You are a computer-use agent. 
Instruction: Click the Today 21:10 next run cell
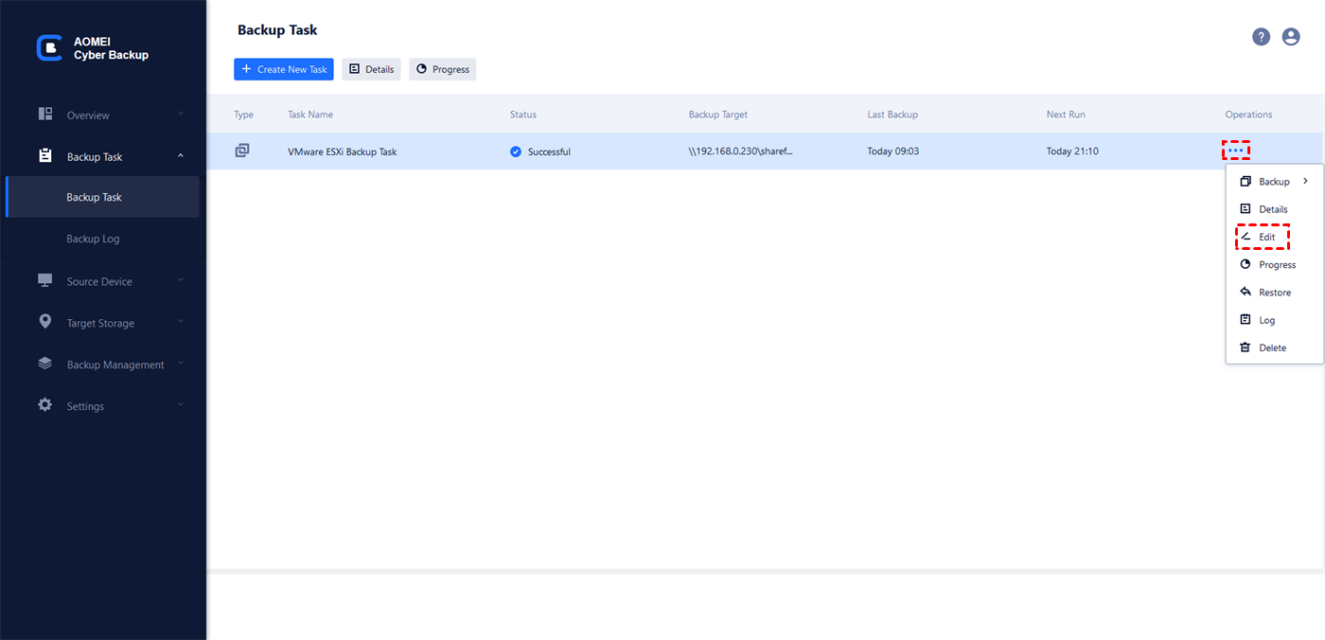tap(1072, 151)
